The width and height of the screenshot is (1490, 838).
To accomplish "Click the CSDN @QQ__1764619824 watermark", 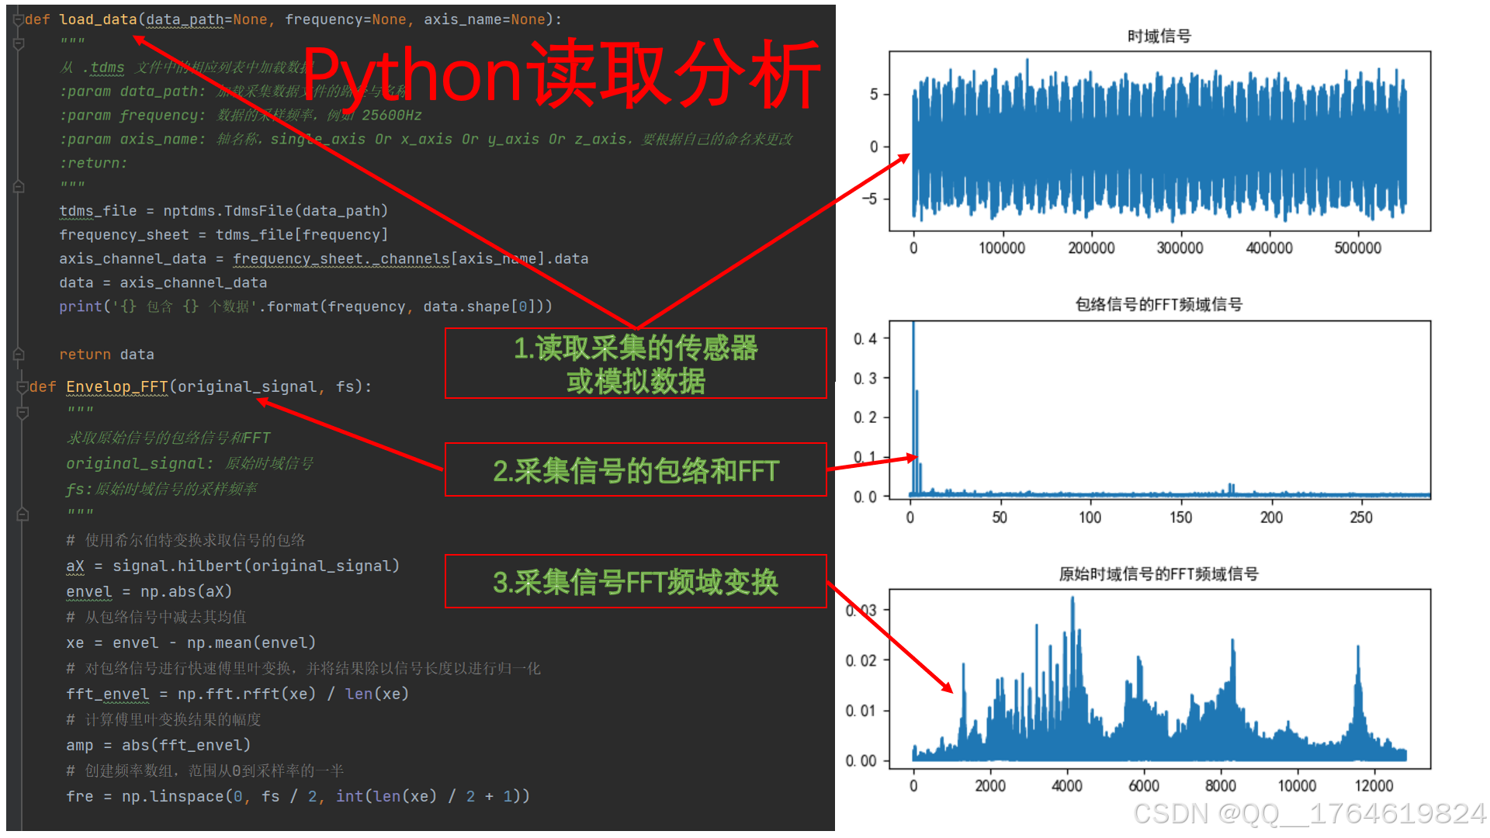I will 1308,813.
